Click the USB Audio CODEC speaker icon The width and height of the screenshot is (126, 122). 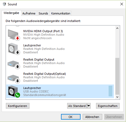pos(14,91)
